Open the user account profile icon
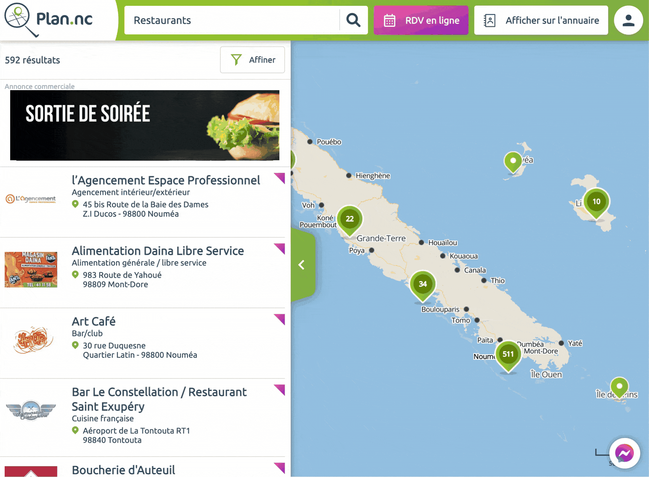This screenshot has height=477, width=649. click(x=628, y=20)
